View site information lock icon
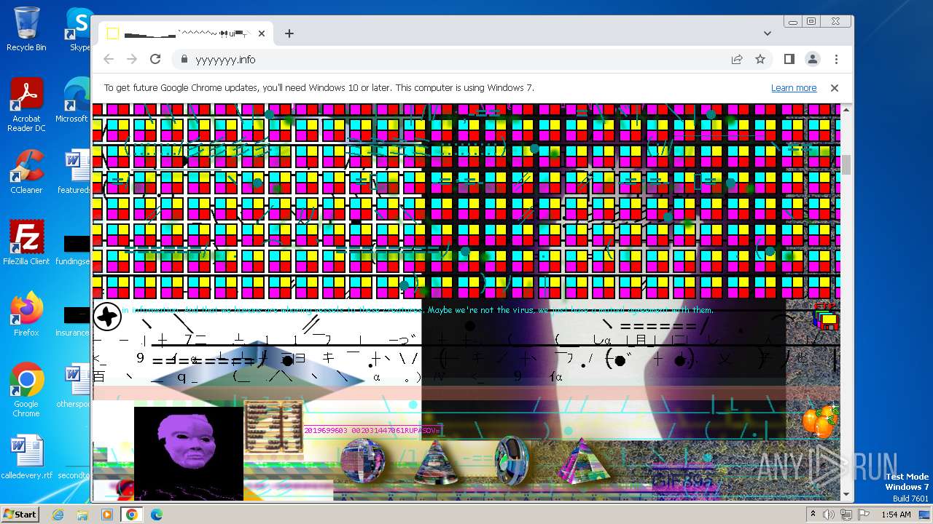This screenshot has width=933, height=524. pyautogui.click(x=184, y=60)
